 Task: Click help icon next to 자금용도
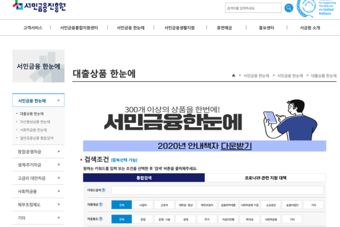tap(100, 219)
